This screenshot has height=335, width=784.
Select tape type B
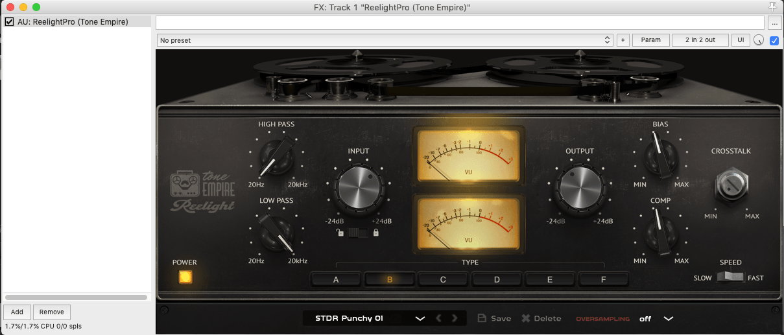390,279
